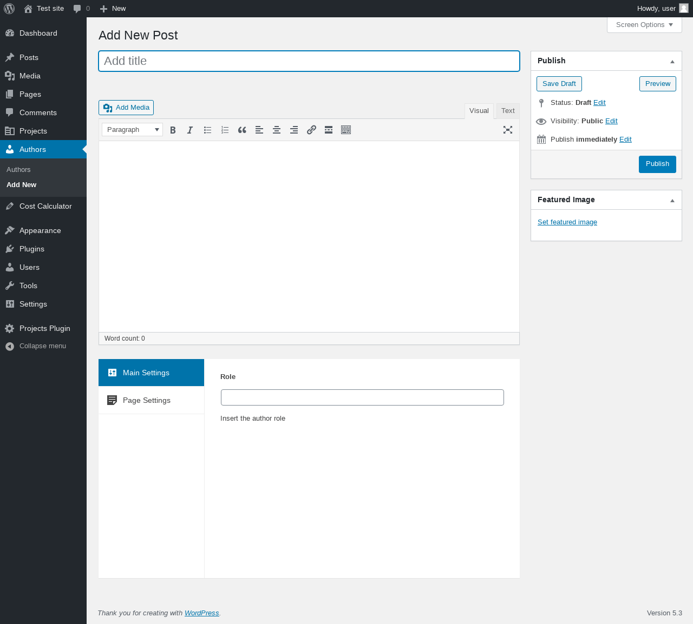
Task: Open Cost Calculator menu
Action: coord(43,206)
